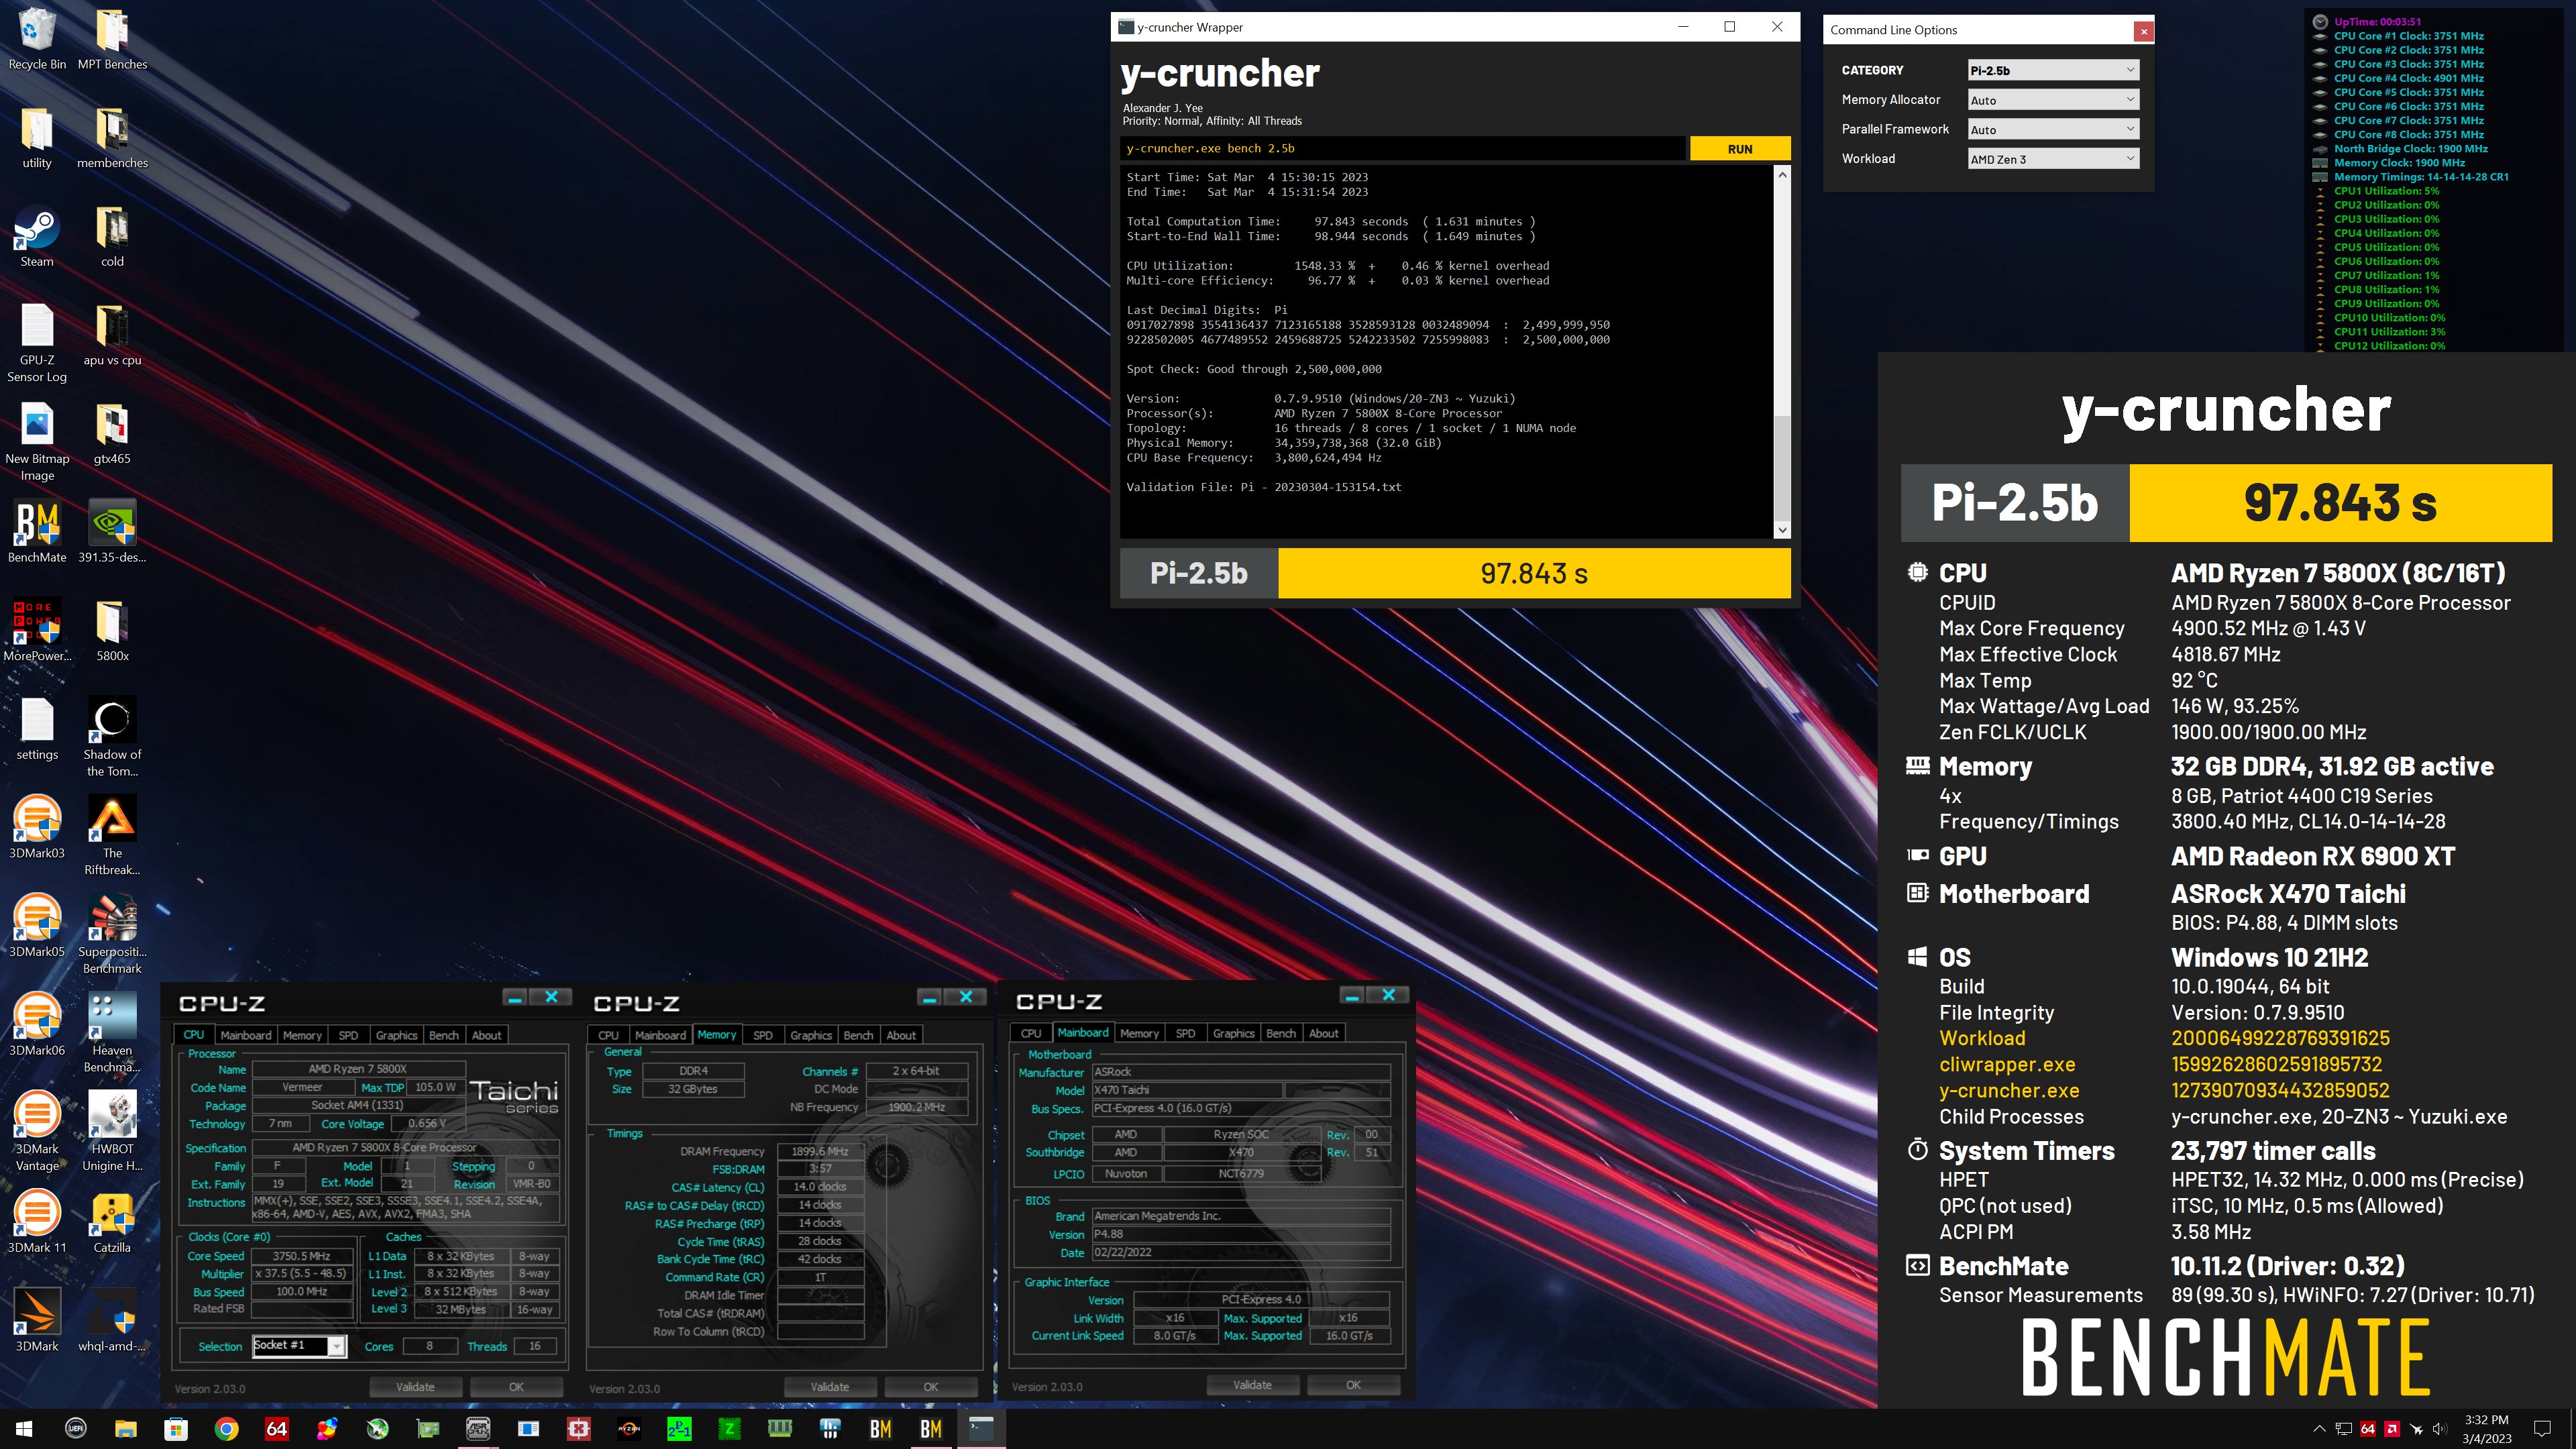Click the y-cruncher output scrollbar thumb
The width and height of the screenshot is (2576, 1449).
[1782, 467]
